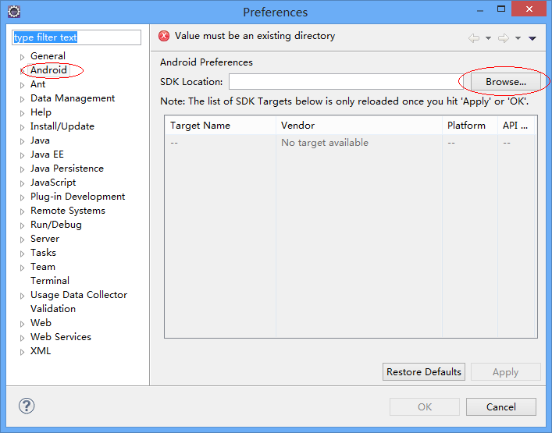Select General preferences category
The height and width of the screenshot is (433, 552).
point(48,56)
